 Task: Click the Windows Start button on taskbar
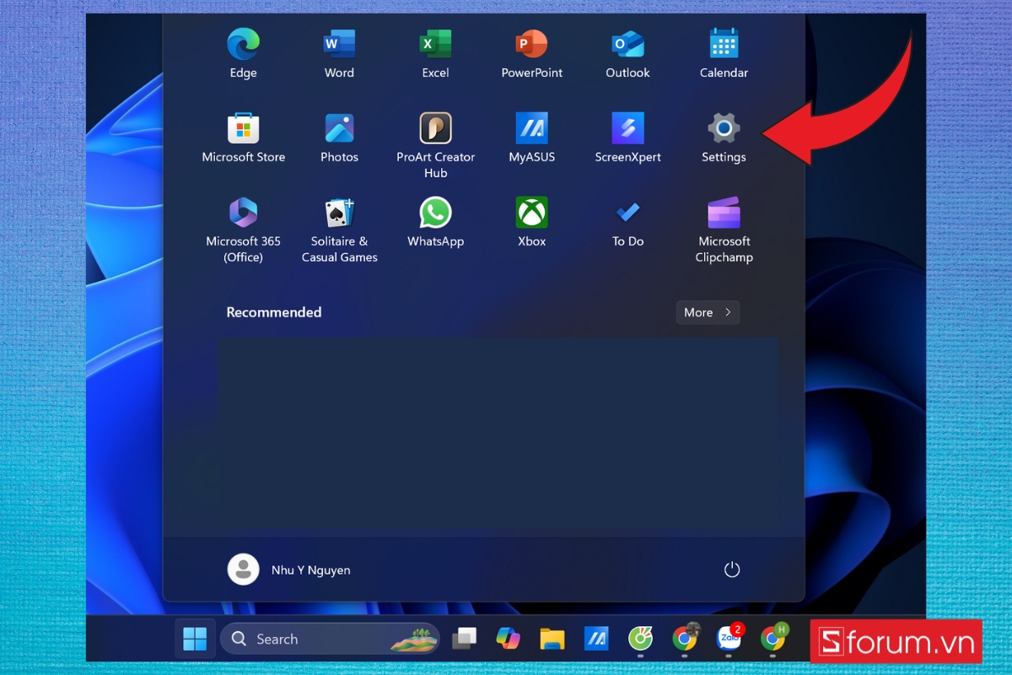[195, 639]
